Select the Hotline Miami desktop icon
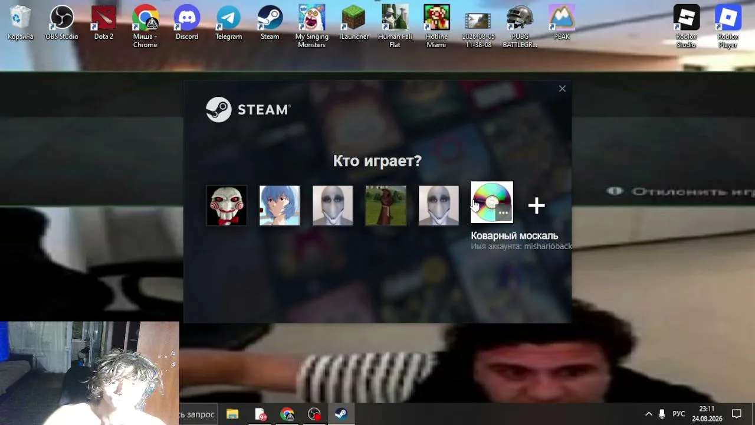This screenshot has height=425, width=755. 436,27
